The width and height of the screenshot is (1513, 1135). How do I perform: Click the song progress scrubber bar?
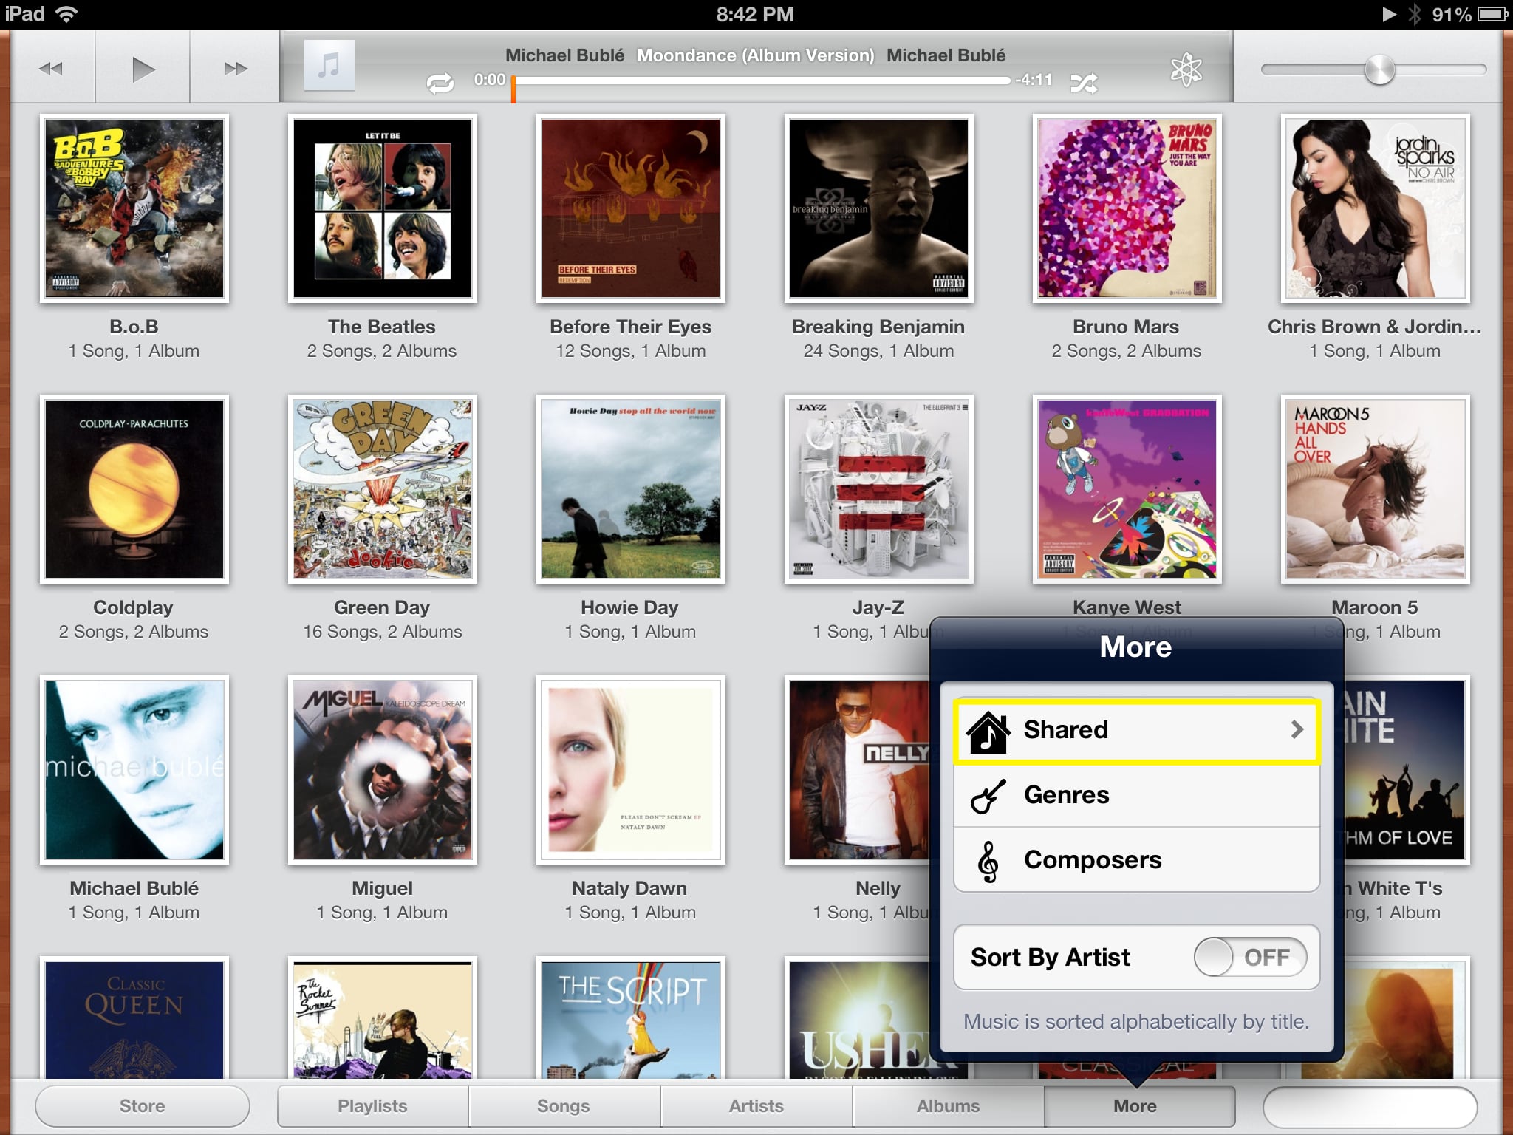tap(761, 80)
